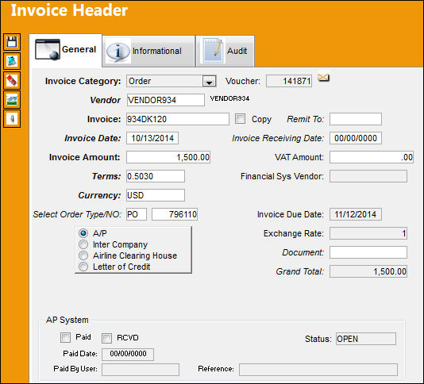Click the Remit To input box
The width and height of the screenshot is (424, 384).
click(356, 119)
